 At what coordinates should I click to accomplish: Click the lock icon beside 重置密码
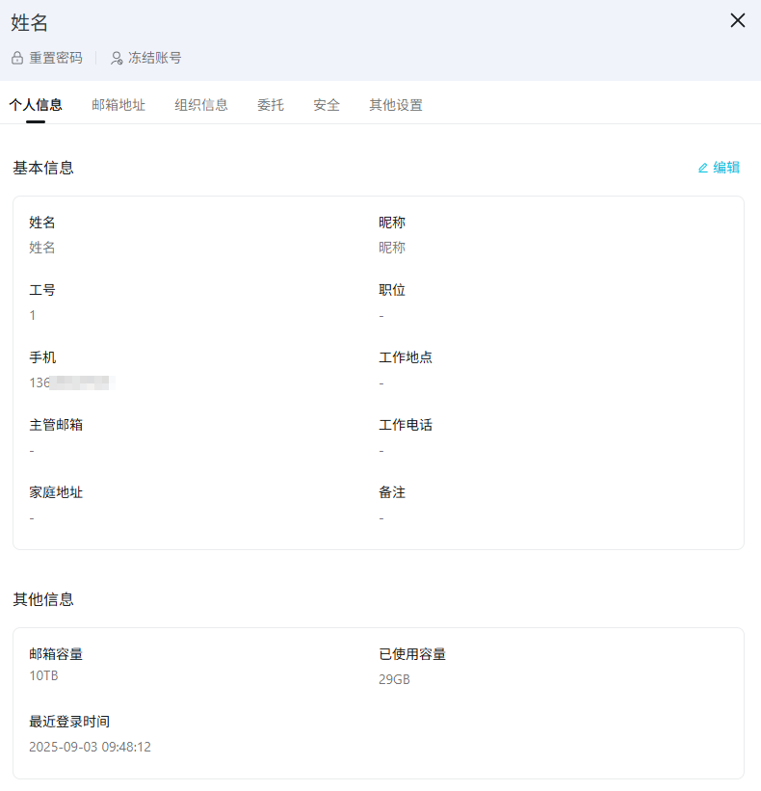17,58
